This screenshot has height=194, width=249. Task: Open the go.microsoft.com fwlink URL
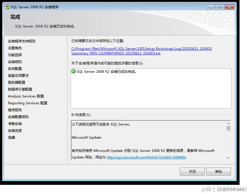click(x=146, y=157)
